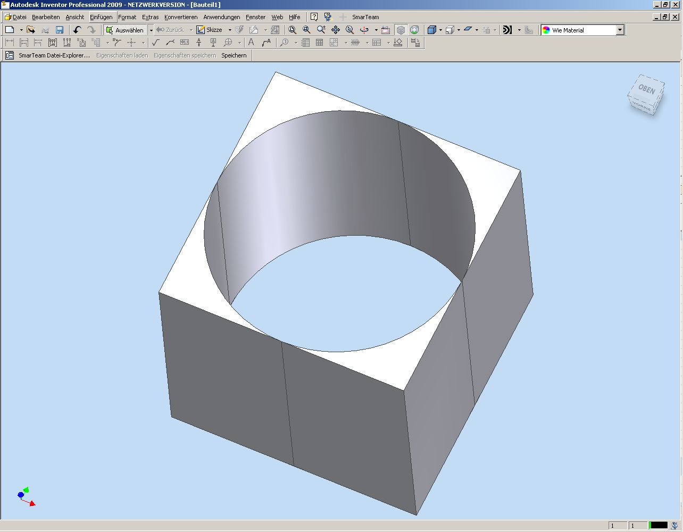Open the Bearbeiten menu

point(46,17)
